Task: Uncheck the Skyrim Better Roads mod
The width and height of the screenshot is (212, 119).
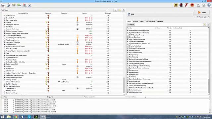Action: pos(4,58)
